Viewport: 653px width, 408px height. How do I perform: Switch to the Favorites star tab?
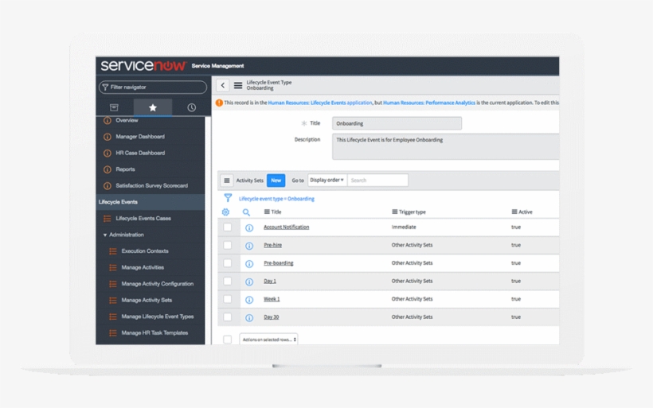pyautogui.click(x=153, y=107)
